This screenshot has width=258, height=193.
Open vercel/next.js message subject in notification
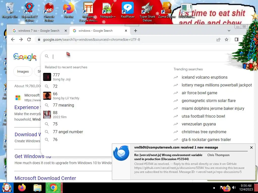coord(168,157)
